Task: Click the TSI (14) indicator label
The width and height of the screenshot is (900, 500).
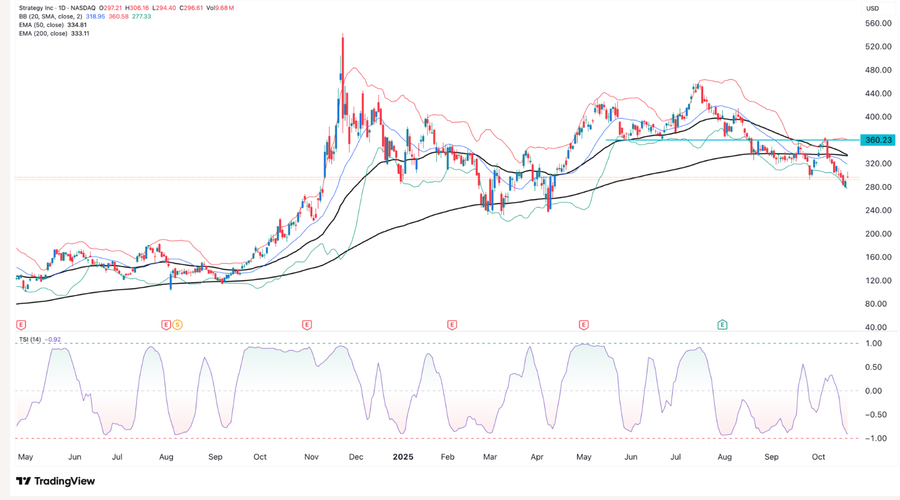Action: 30,340
